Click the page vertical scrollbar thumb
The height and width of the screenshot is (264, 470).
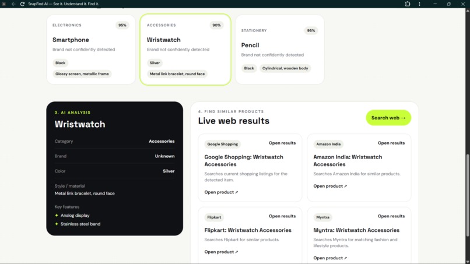pyautogui.click(x=468, y=195)
